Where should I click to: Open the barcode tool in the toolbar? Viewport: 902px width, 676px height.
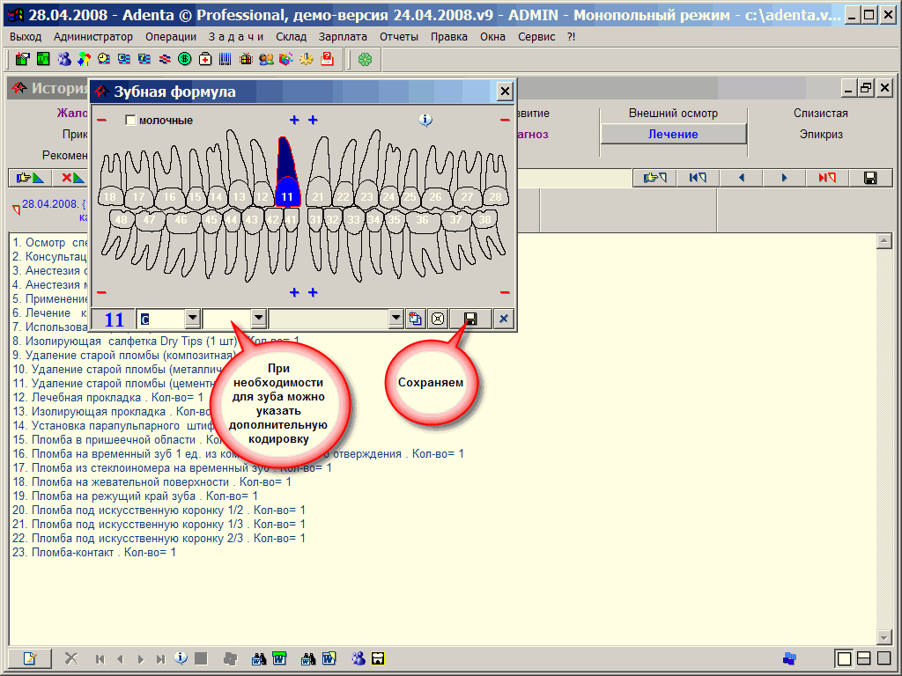tap(225, 59)
